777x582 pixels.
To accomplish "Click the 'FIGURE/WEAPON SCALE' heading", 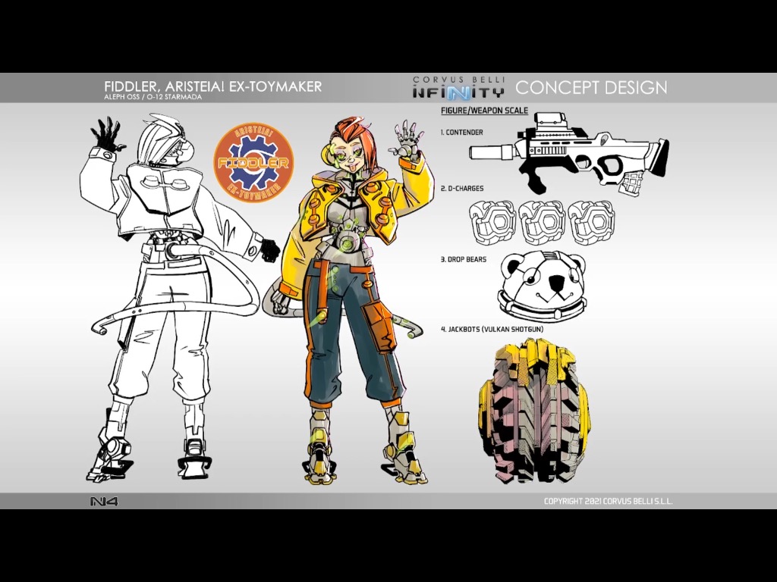I will click(484, 111).
